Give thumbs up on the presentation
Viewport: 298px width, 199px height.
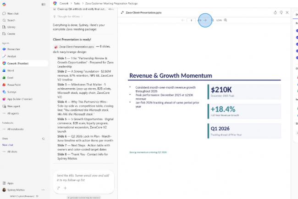(x=275, y=12)
